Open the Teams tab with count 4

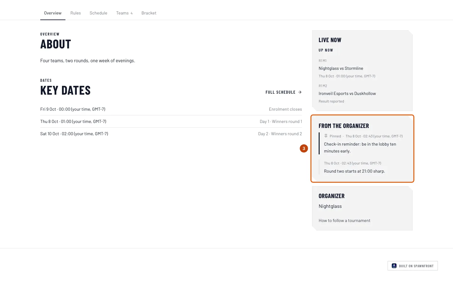[124, 13]
